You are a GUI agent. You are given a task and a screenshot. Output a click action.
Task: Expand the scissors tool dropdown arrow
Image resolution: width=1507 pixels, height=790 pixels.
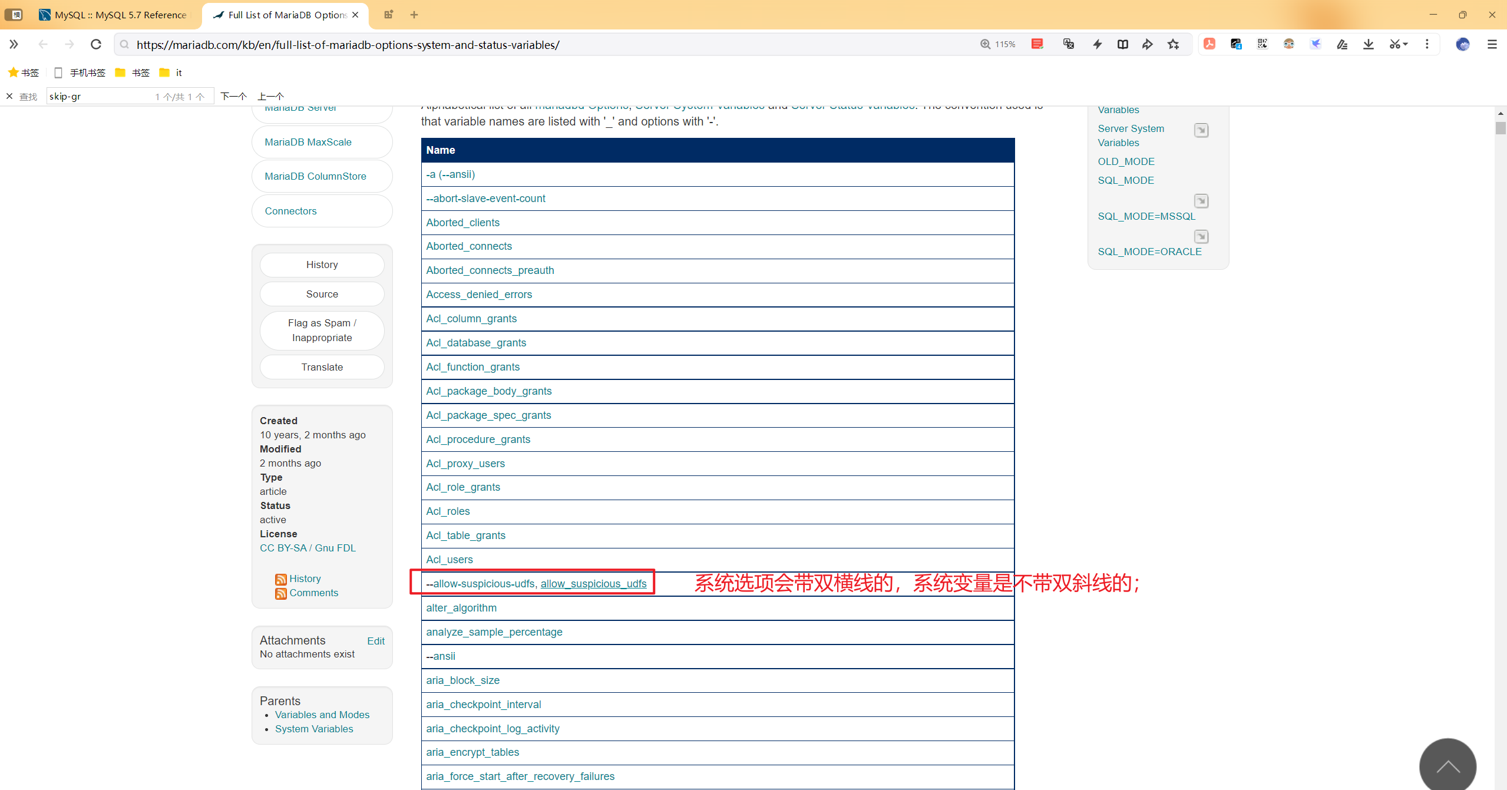tap(1406, 44)
